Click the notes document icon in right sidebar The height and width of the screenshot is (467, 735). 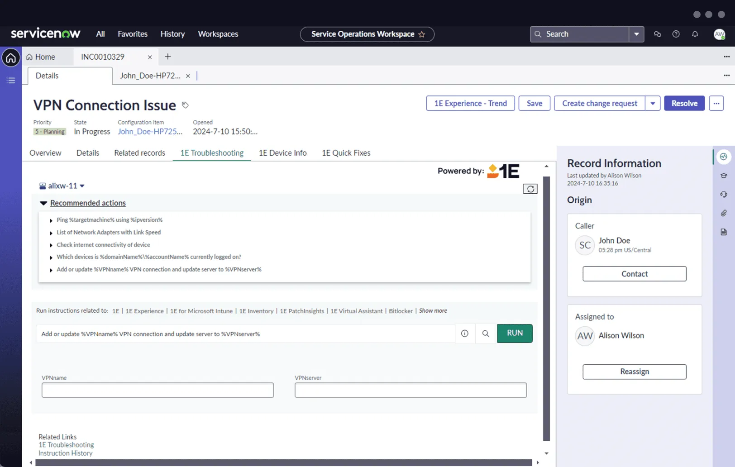(723, 232)
